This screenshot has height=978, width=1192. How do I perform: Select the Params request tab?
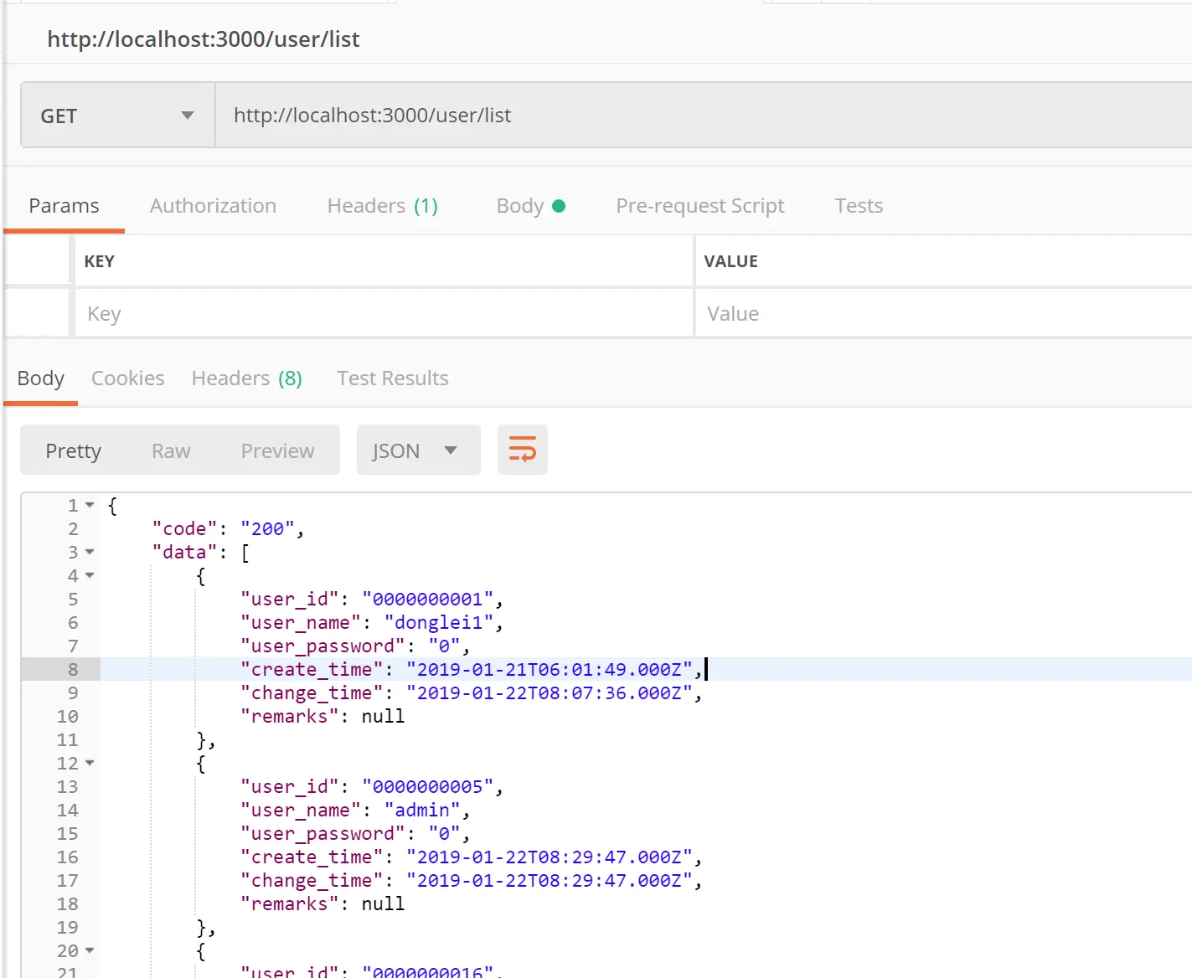64,206
